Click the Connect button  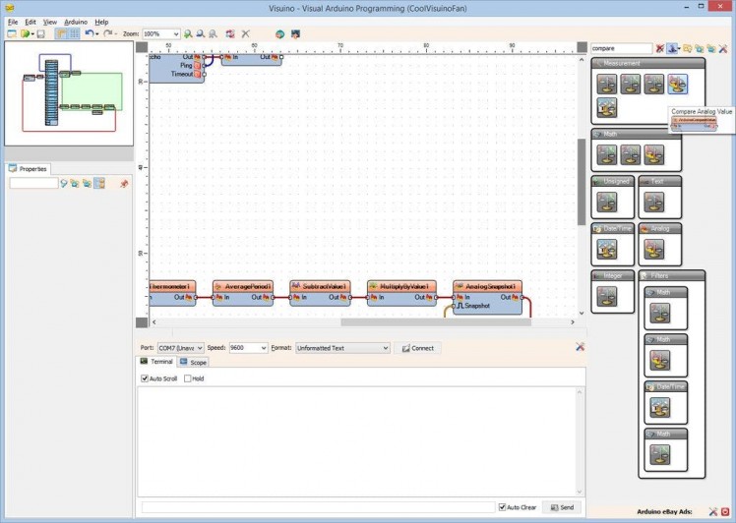tap(417, 348)
